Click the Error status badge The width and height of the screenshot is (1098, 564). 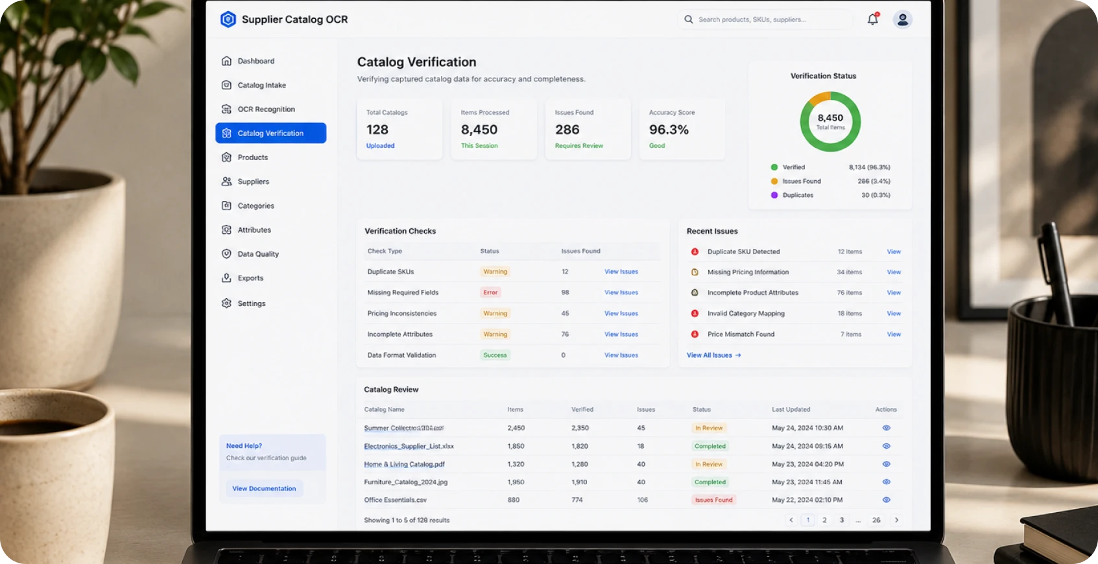[x=490, y=292]
